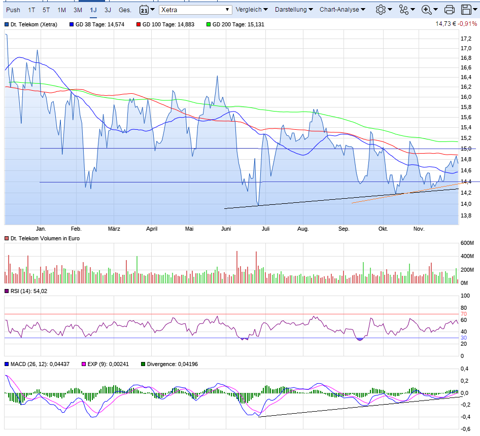This screenshot has height=436, width=480.
Task: Select the 1T timeframe tab
Action: pos(31,10)
